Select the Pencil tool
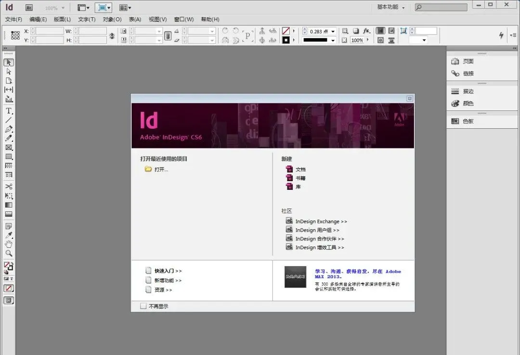520x355 pixels. pos(9,138)
